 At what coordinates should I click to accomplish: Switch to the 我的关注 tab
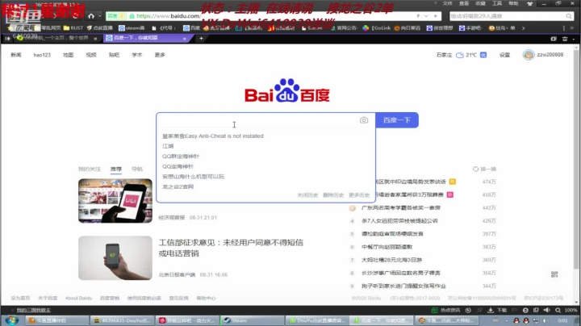pyautogui.click(x=90, y=169)
